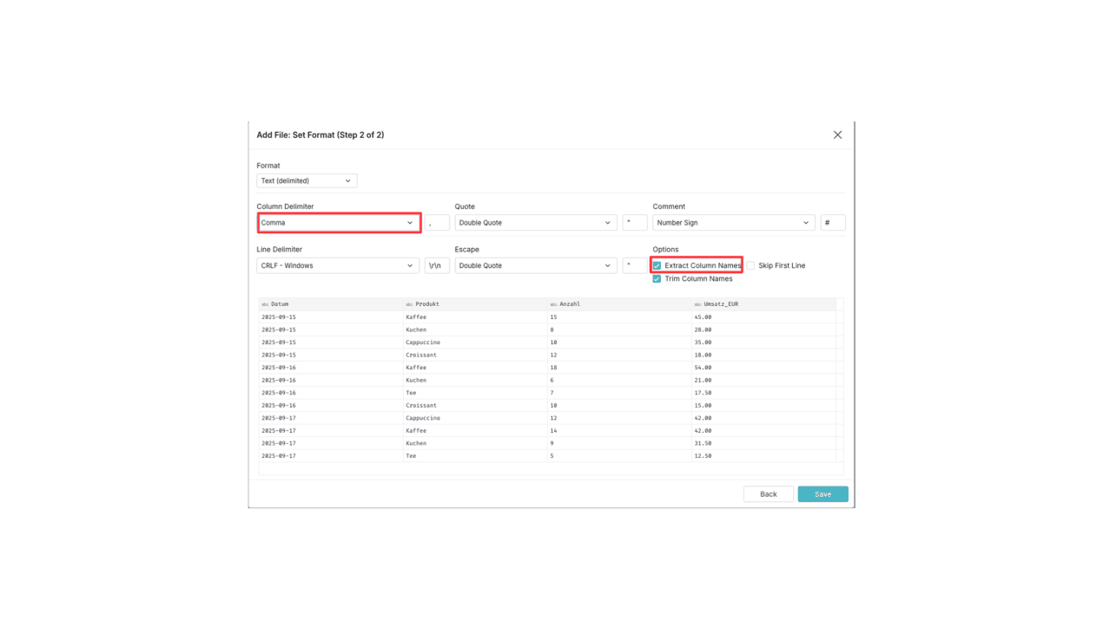Click the abc type icon beside Produkt

point(409,304)
